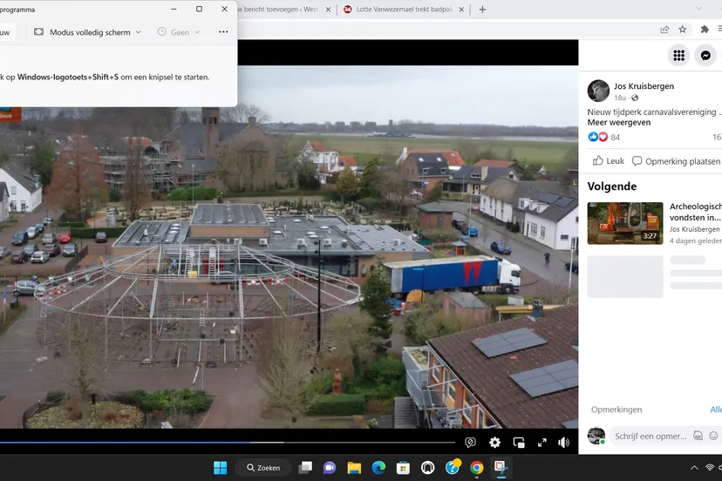The width and height of the screenshot is (722, 481).
Task: Open the GIF or sticker picker in the comment box
Action: (698, 436)
